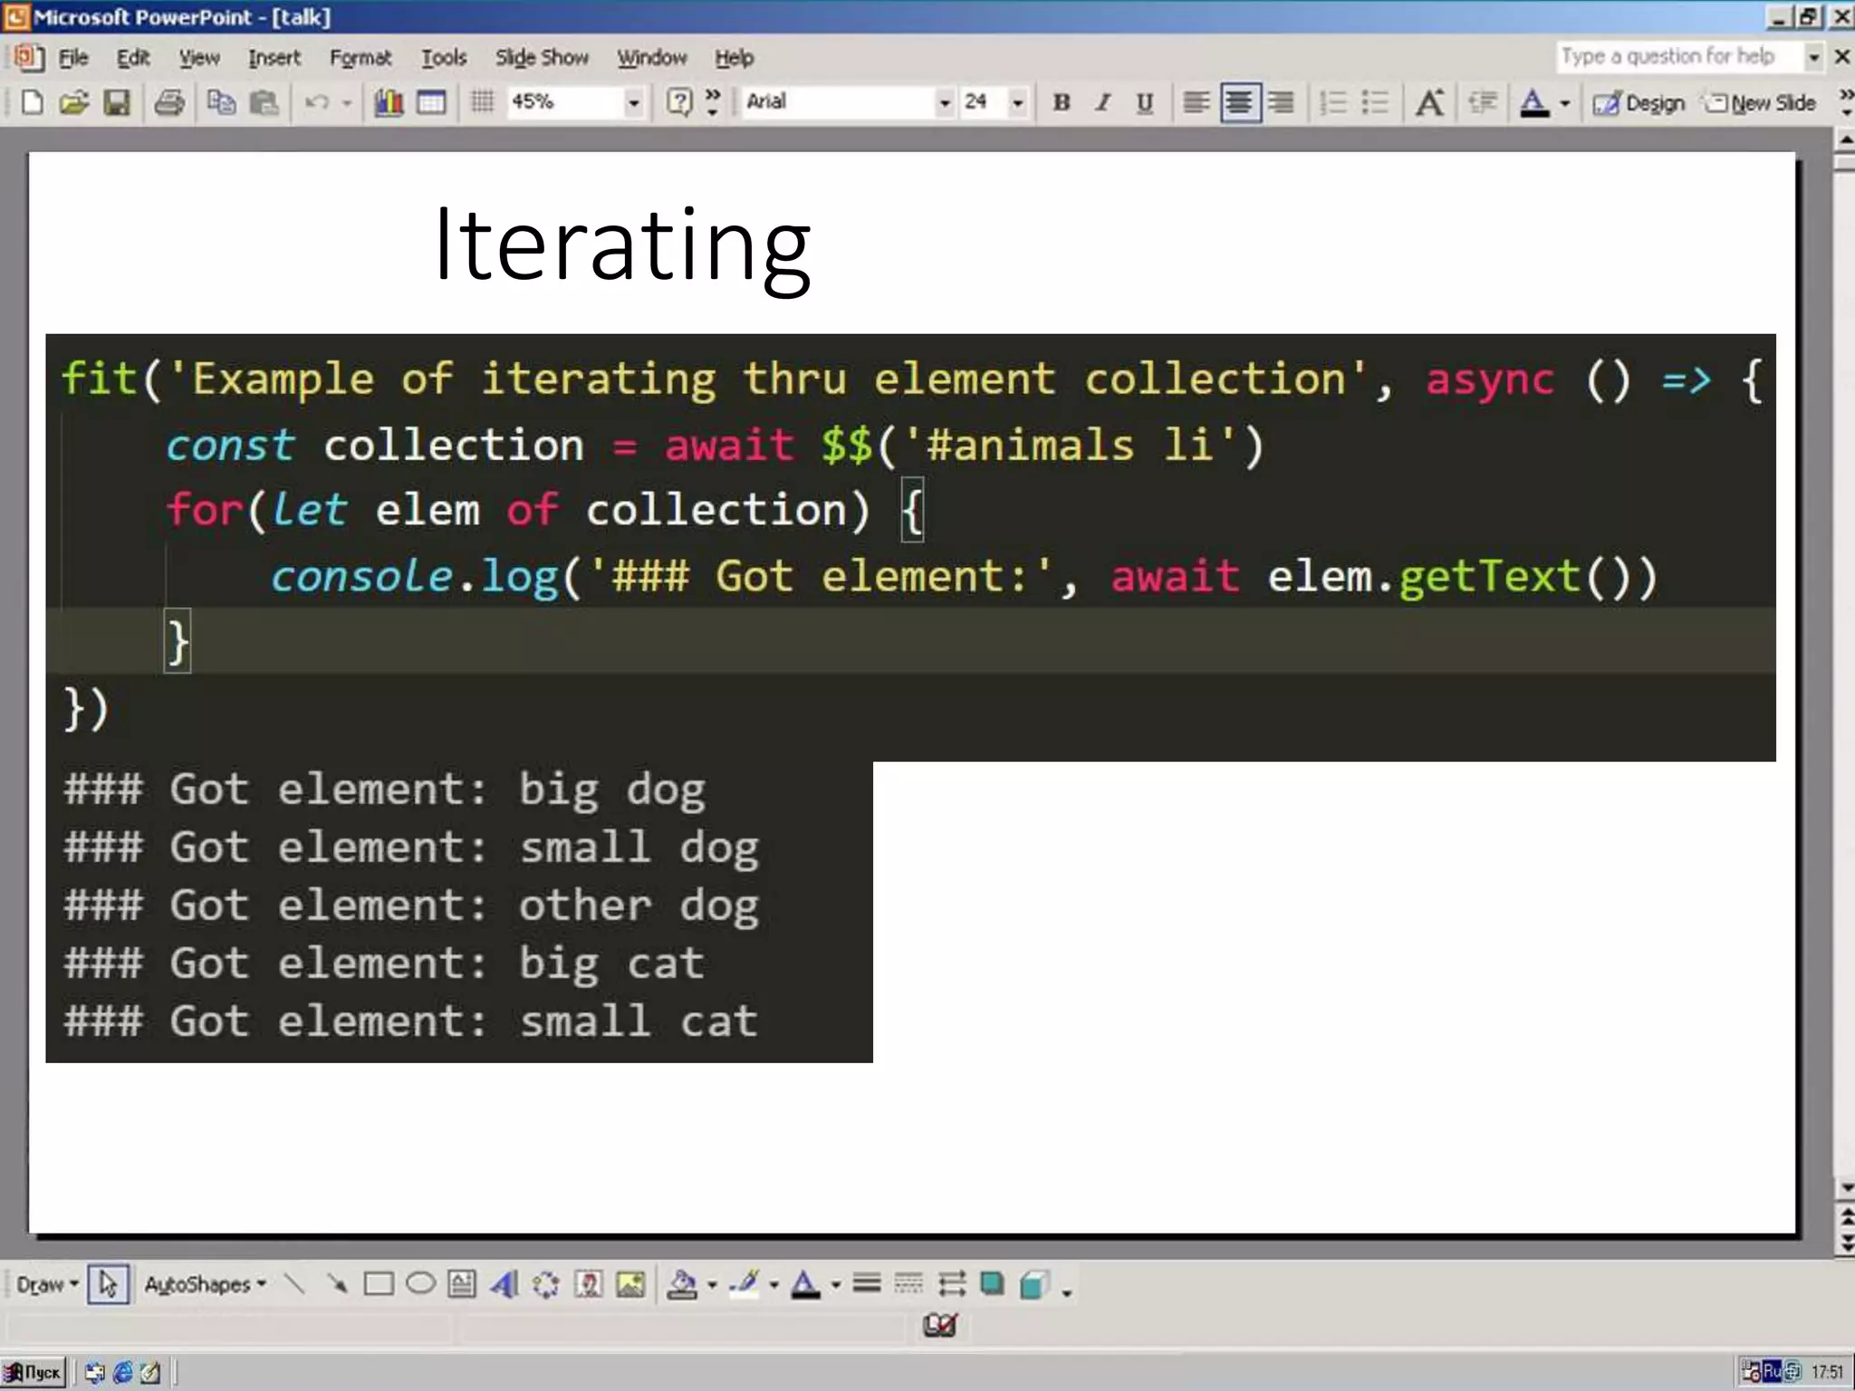Open font color dropdown on formatting toolbar
The height and width of the screenshot is (1391, 1855).
pyautogui.click(x=1564, y=102)
